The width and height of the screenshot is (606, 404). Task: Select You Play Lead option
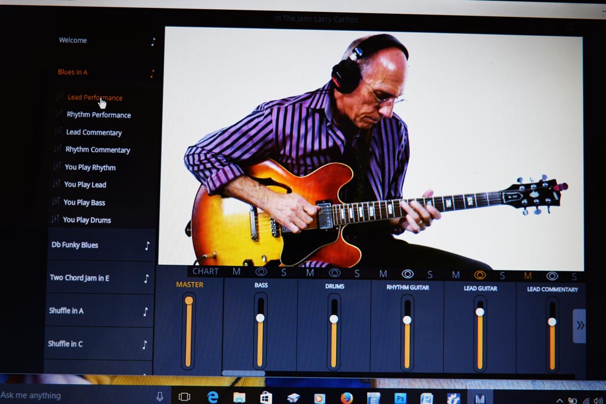(x=85, y=185)
